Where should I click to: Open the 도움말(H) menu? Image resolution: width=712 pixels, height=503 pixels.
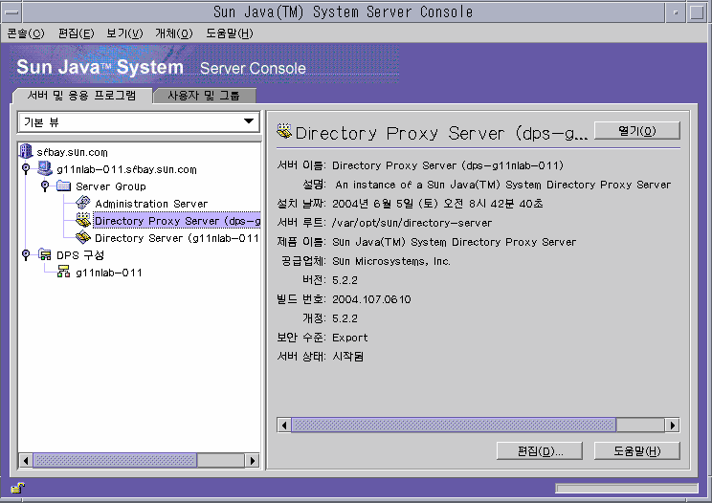click(x=230, y=33)
